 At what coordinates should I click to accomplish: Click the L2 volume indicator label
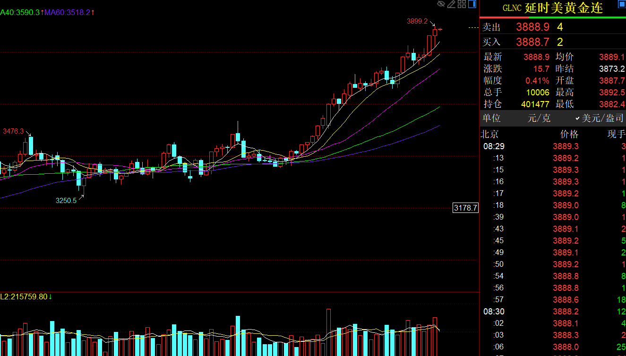click(x=26, y=297)
